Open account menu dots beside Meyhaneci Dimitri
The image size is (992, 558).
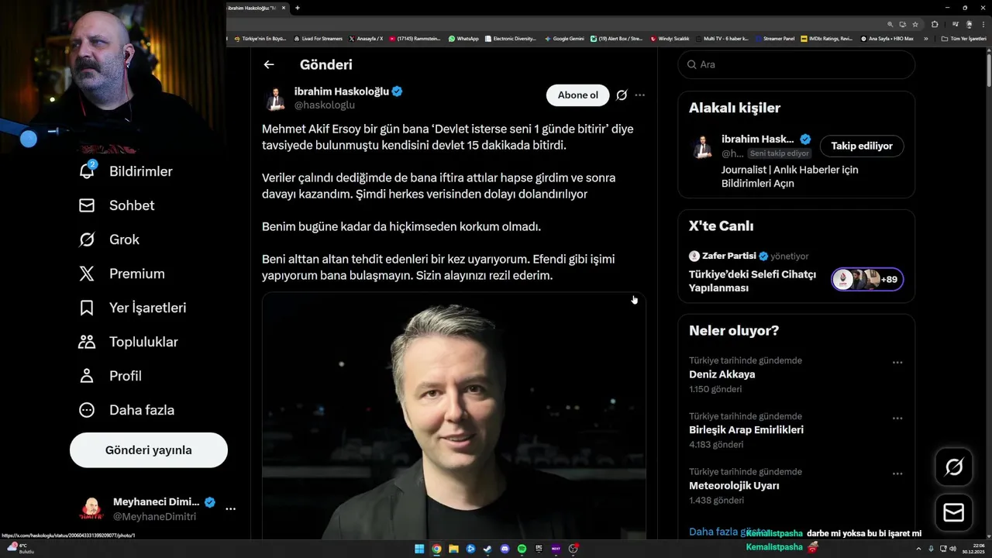(x=230, y=509)
